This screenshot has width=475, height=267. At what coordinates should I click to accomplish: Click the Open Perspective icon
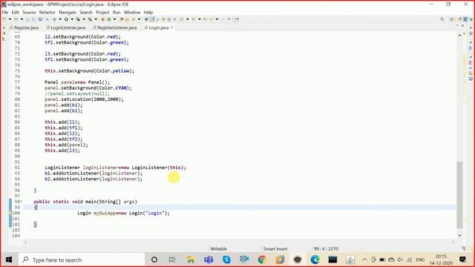452,19
